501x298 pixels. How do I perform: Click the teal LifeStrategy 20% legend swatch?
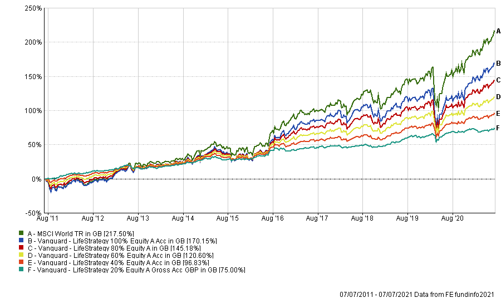tap(21, 270)
